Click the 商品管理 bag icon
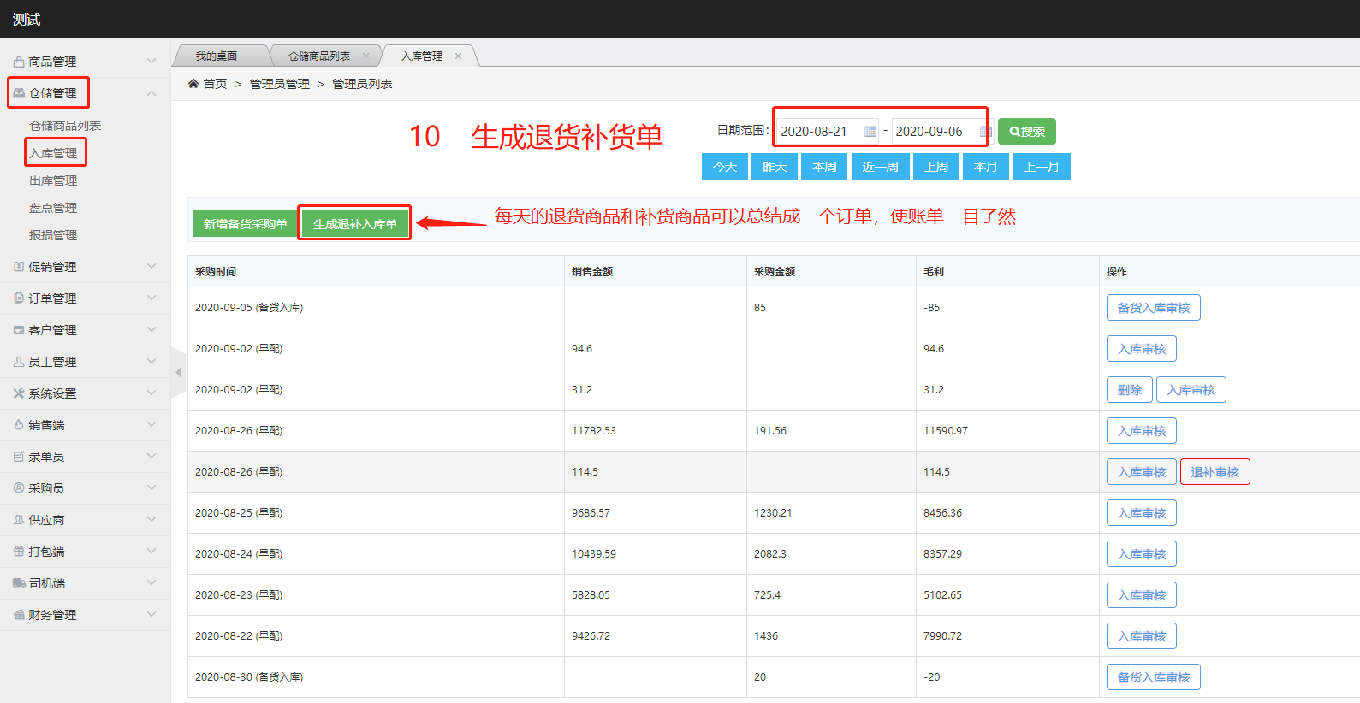1360x703 pixels. coord(19,62)
